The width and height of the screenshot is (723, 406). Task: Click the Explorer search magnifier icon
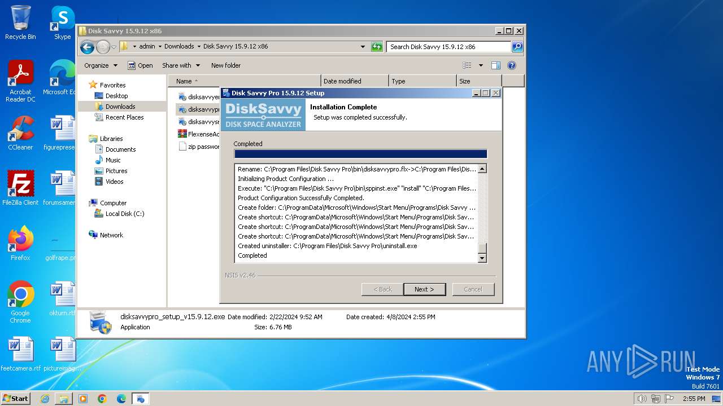517,47
